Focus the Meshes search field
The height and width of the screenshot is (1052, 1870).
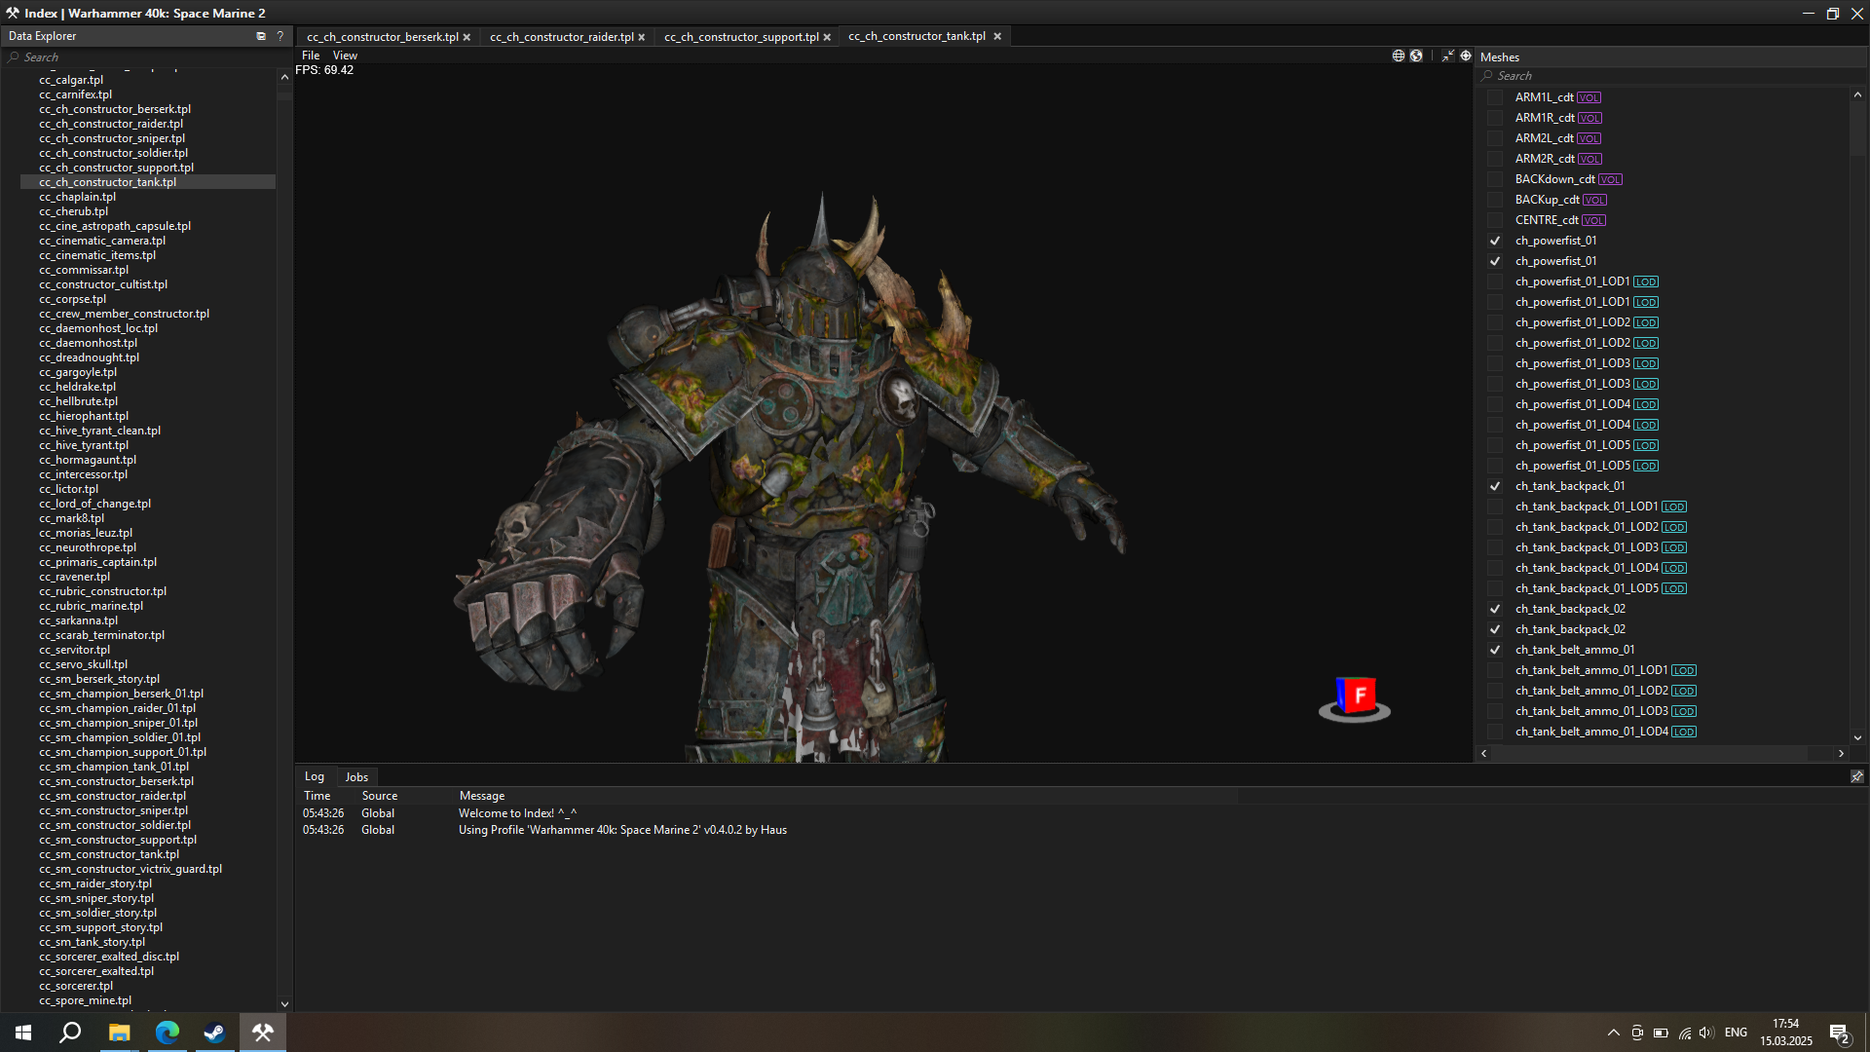pos(1670,76)
